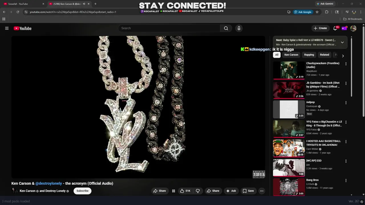Reload the current page

pyautogui.click(x=18, y=12)
